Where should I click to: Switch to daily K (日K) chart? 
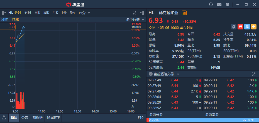(37, 13)
